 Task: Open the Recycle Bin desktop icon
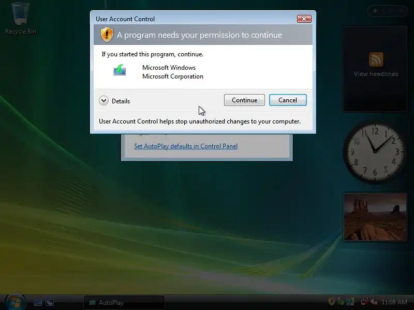pyautogui.click(x=21, y=19)
